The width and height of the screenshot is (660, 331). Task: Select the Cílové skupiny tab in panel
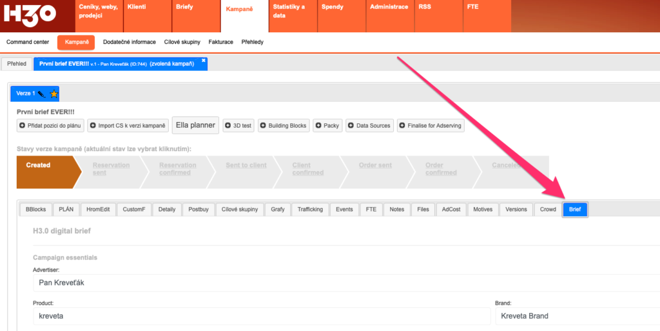click(239, 209)
